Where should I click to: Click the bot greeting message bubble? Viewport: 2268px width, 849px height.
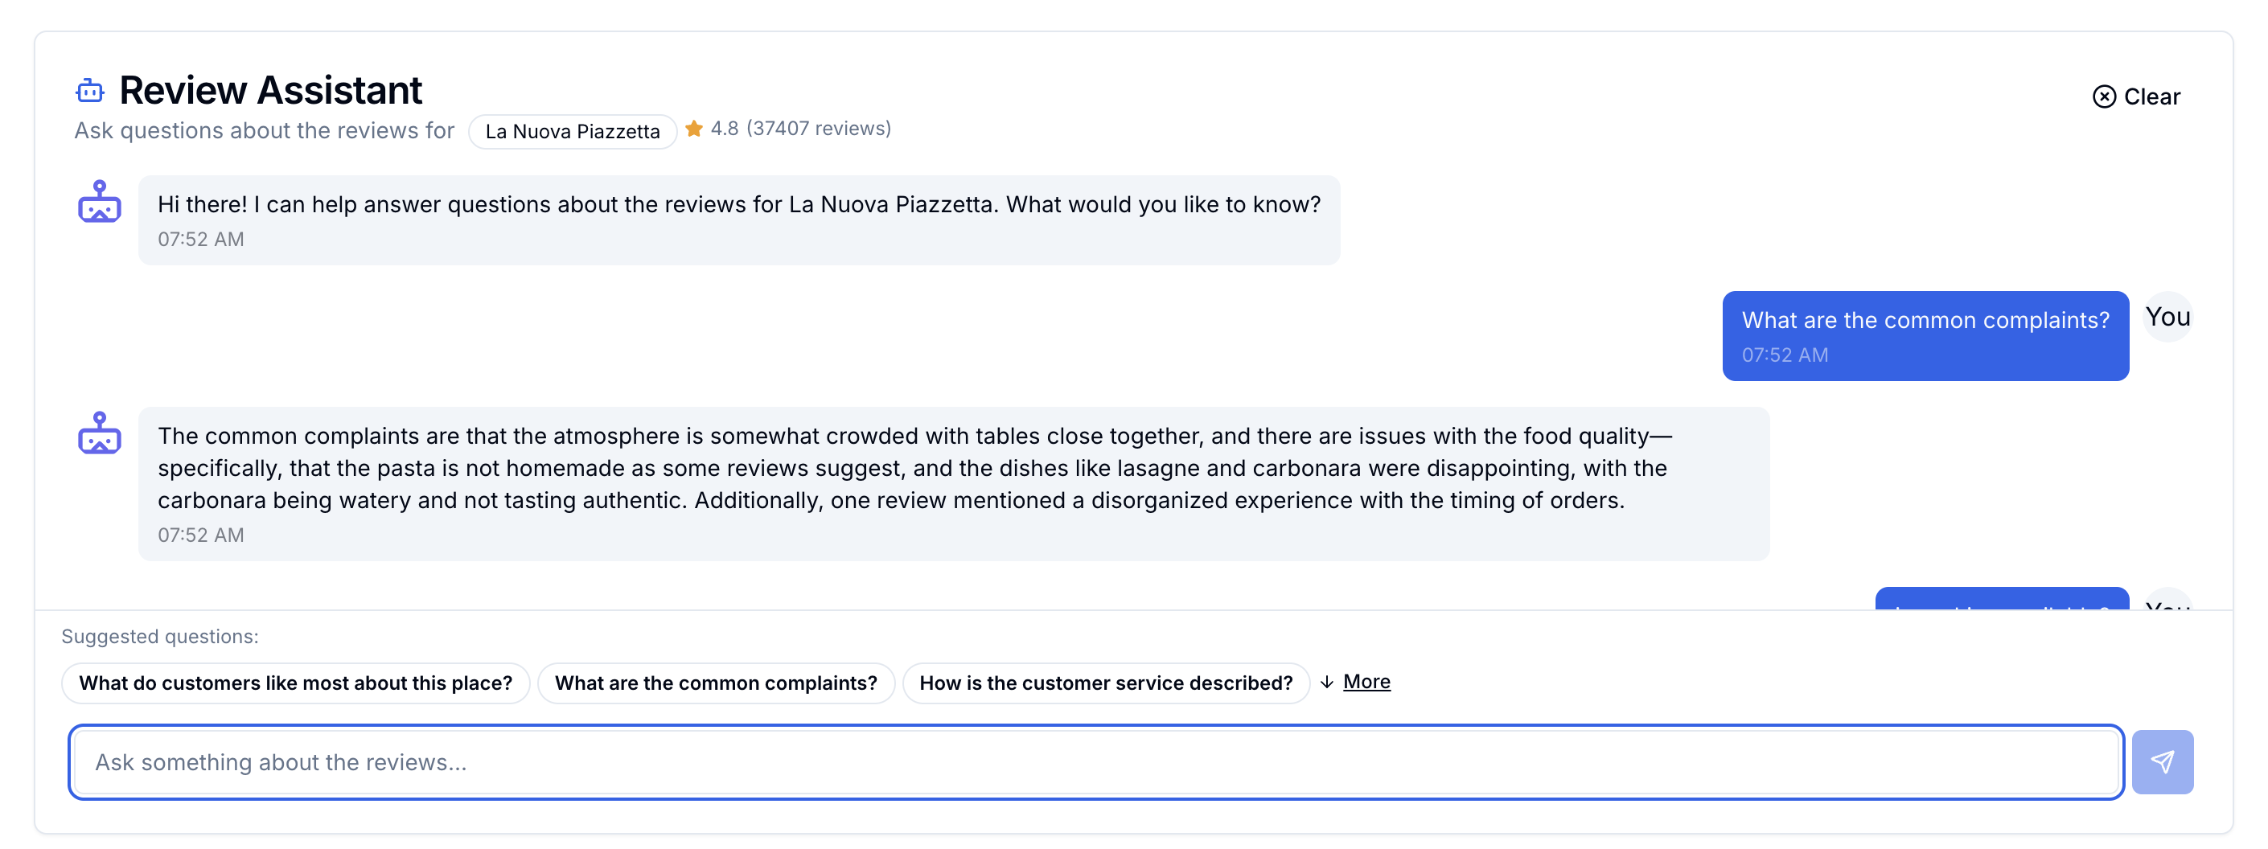(738, 220)
